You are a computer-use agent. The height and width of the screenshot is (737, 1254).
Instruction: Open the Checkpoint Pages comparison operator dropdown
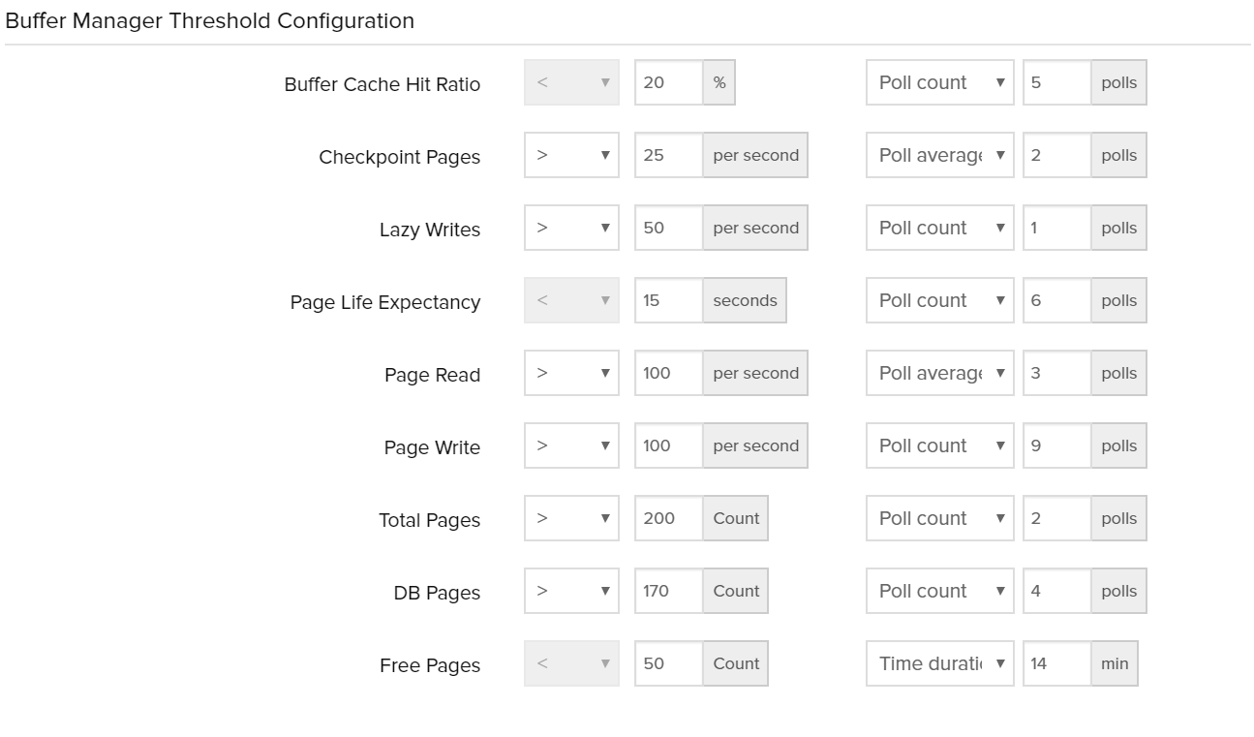[571, 155]
